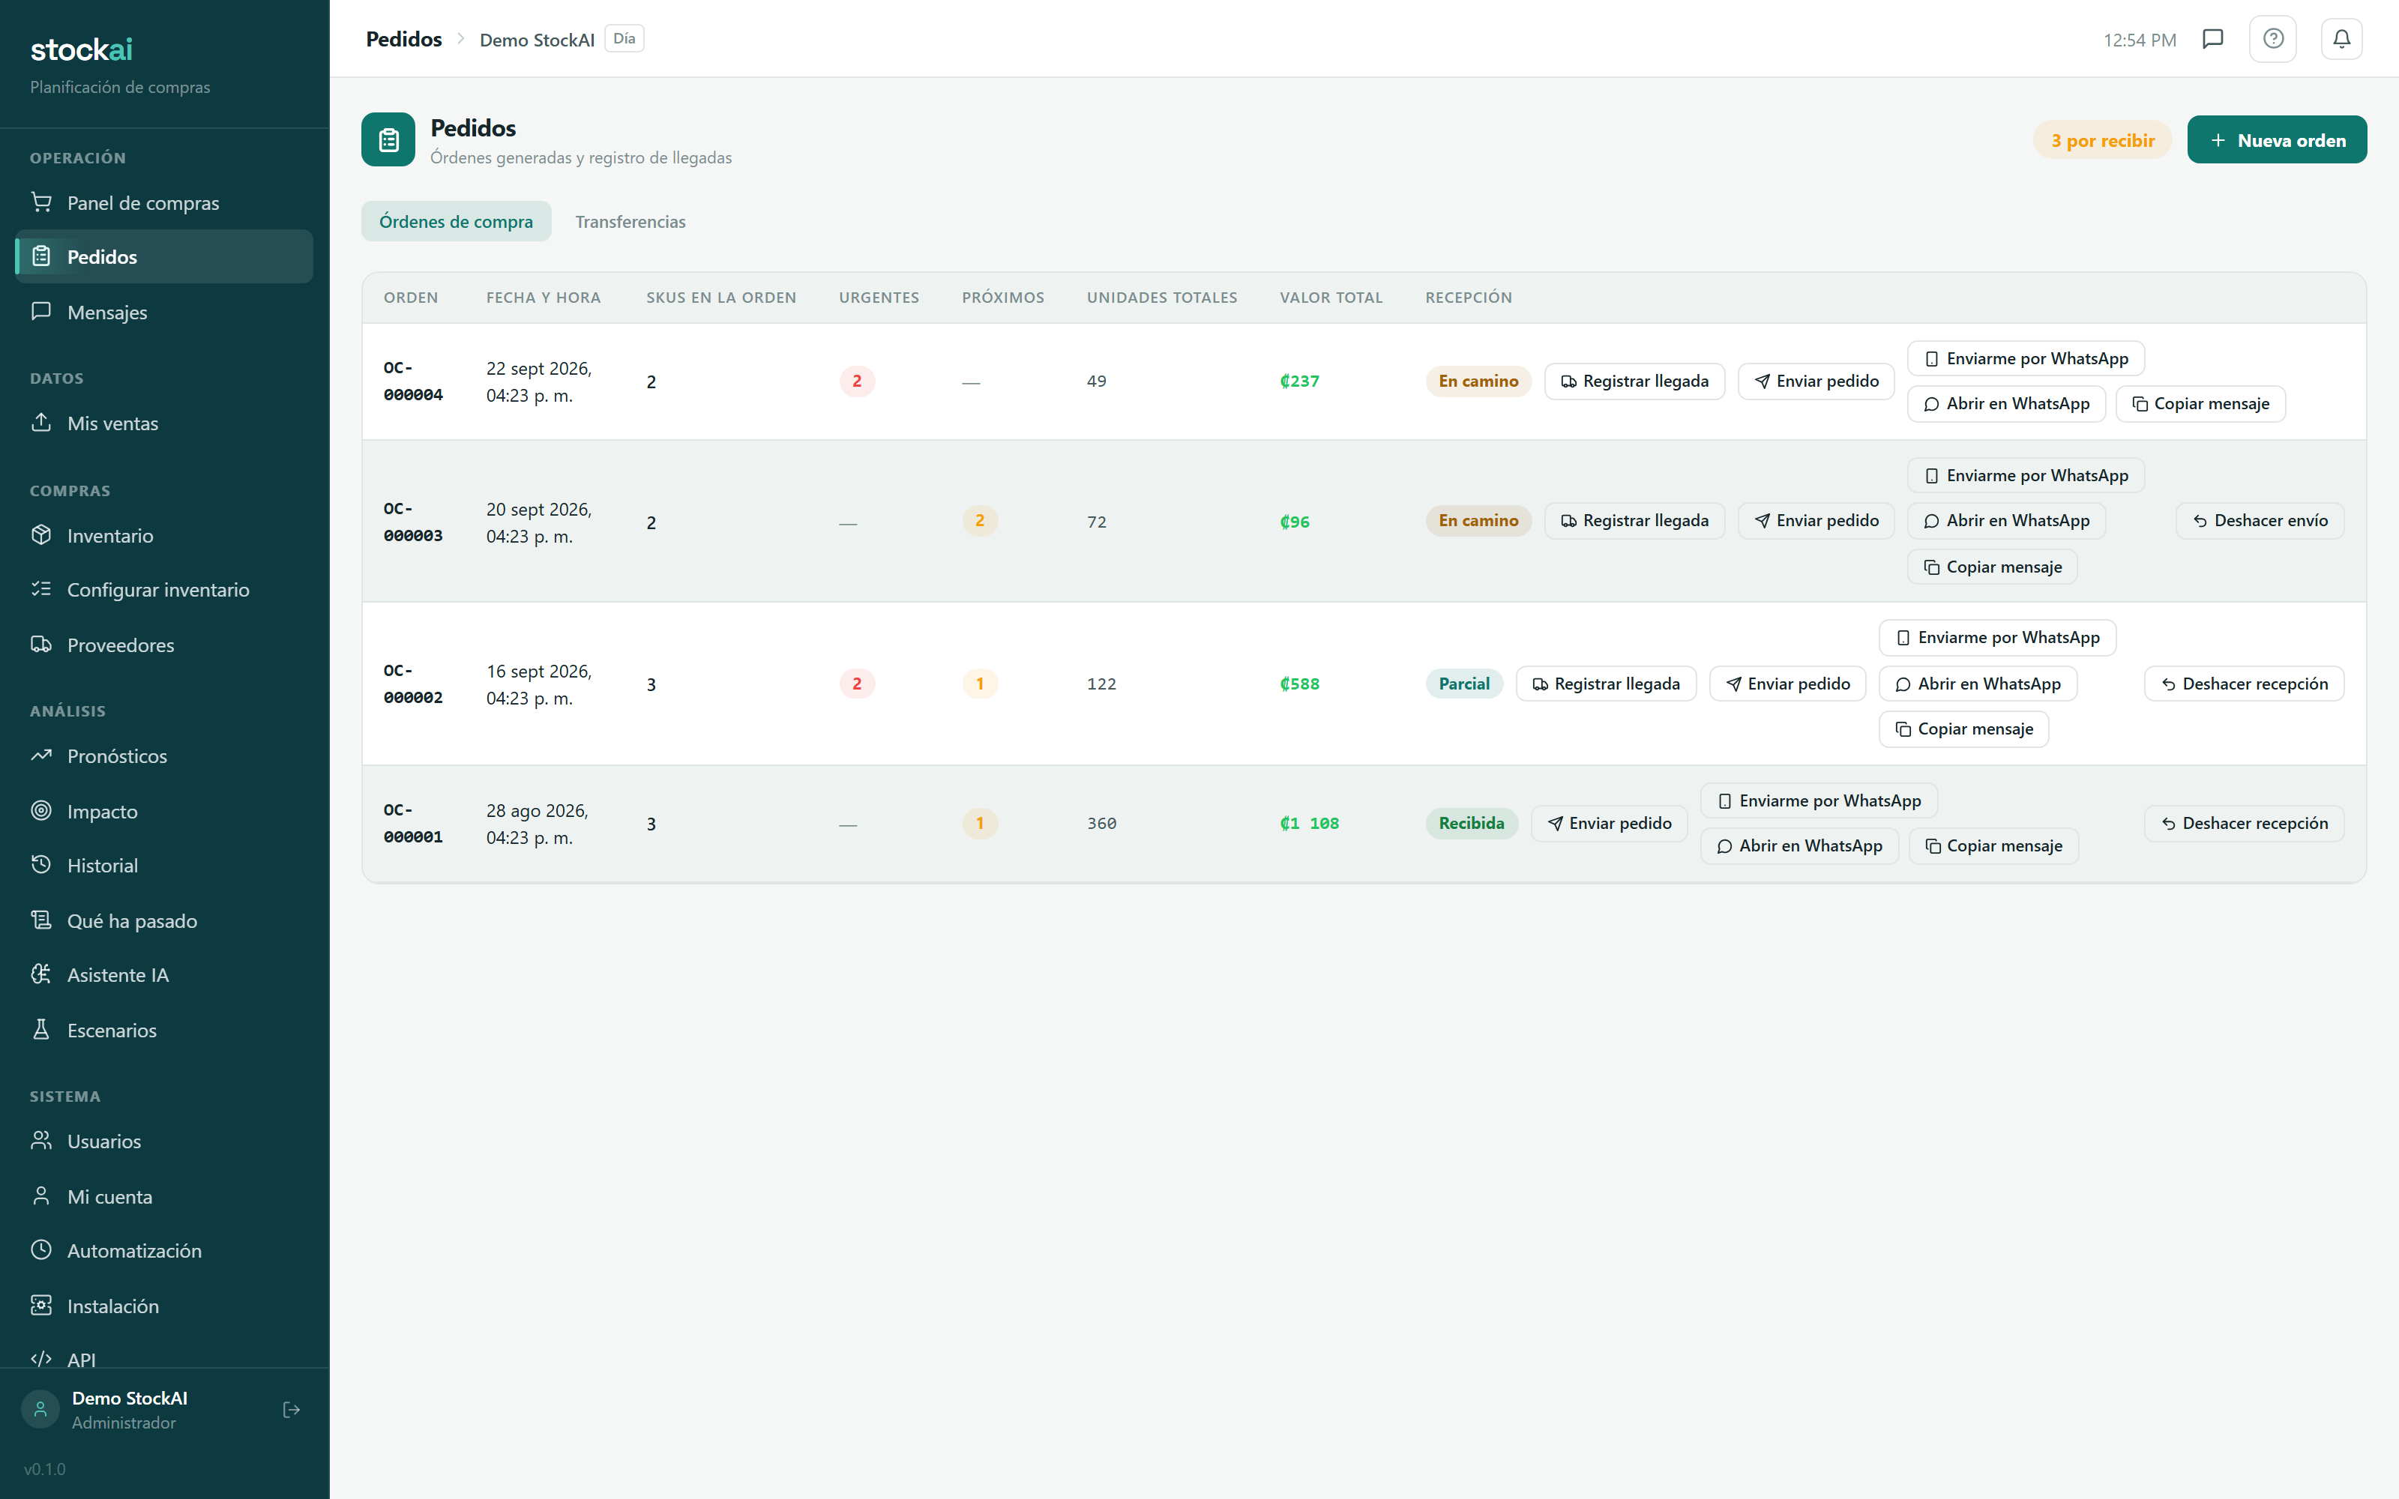Click the logout icon beside Demo StockAI
This screenshot has width=2399, height=1499.
coord(292,1410)
